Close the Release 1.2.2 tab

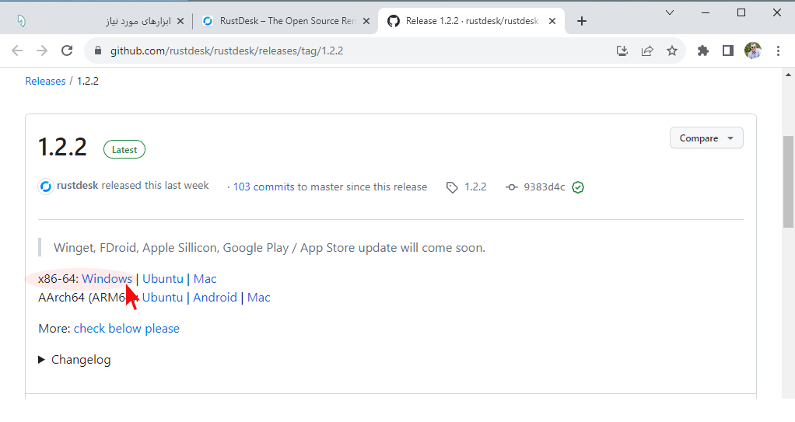[x=552, y=21]
